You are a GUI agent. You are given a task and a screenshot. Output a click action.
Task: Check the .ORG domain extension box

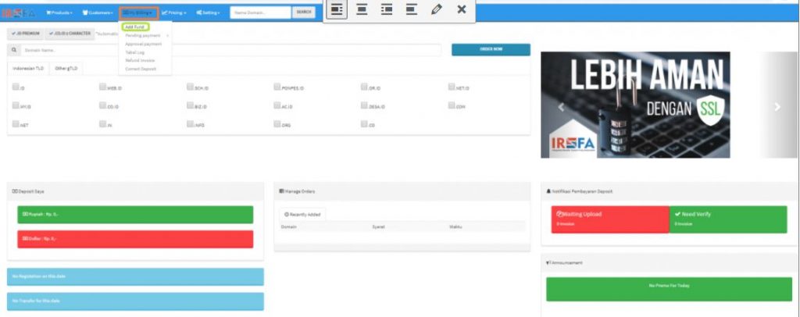click(277, 123)
